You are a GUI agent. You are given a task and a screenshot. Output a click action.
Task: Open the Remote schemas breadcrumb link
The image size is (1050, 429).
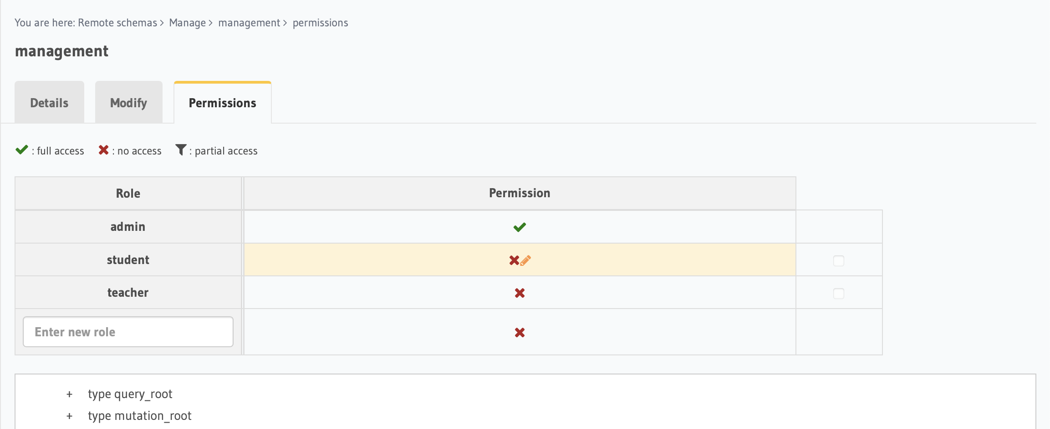(117, 22)
